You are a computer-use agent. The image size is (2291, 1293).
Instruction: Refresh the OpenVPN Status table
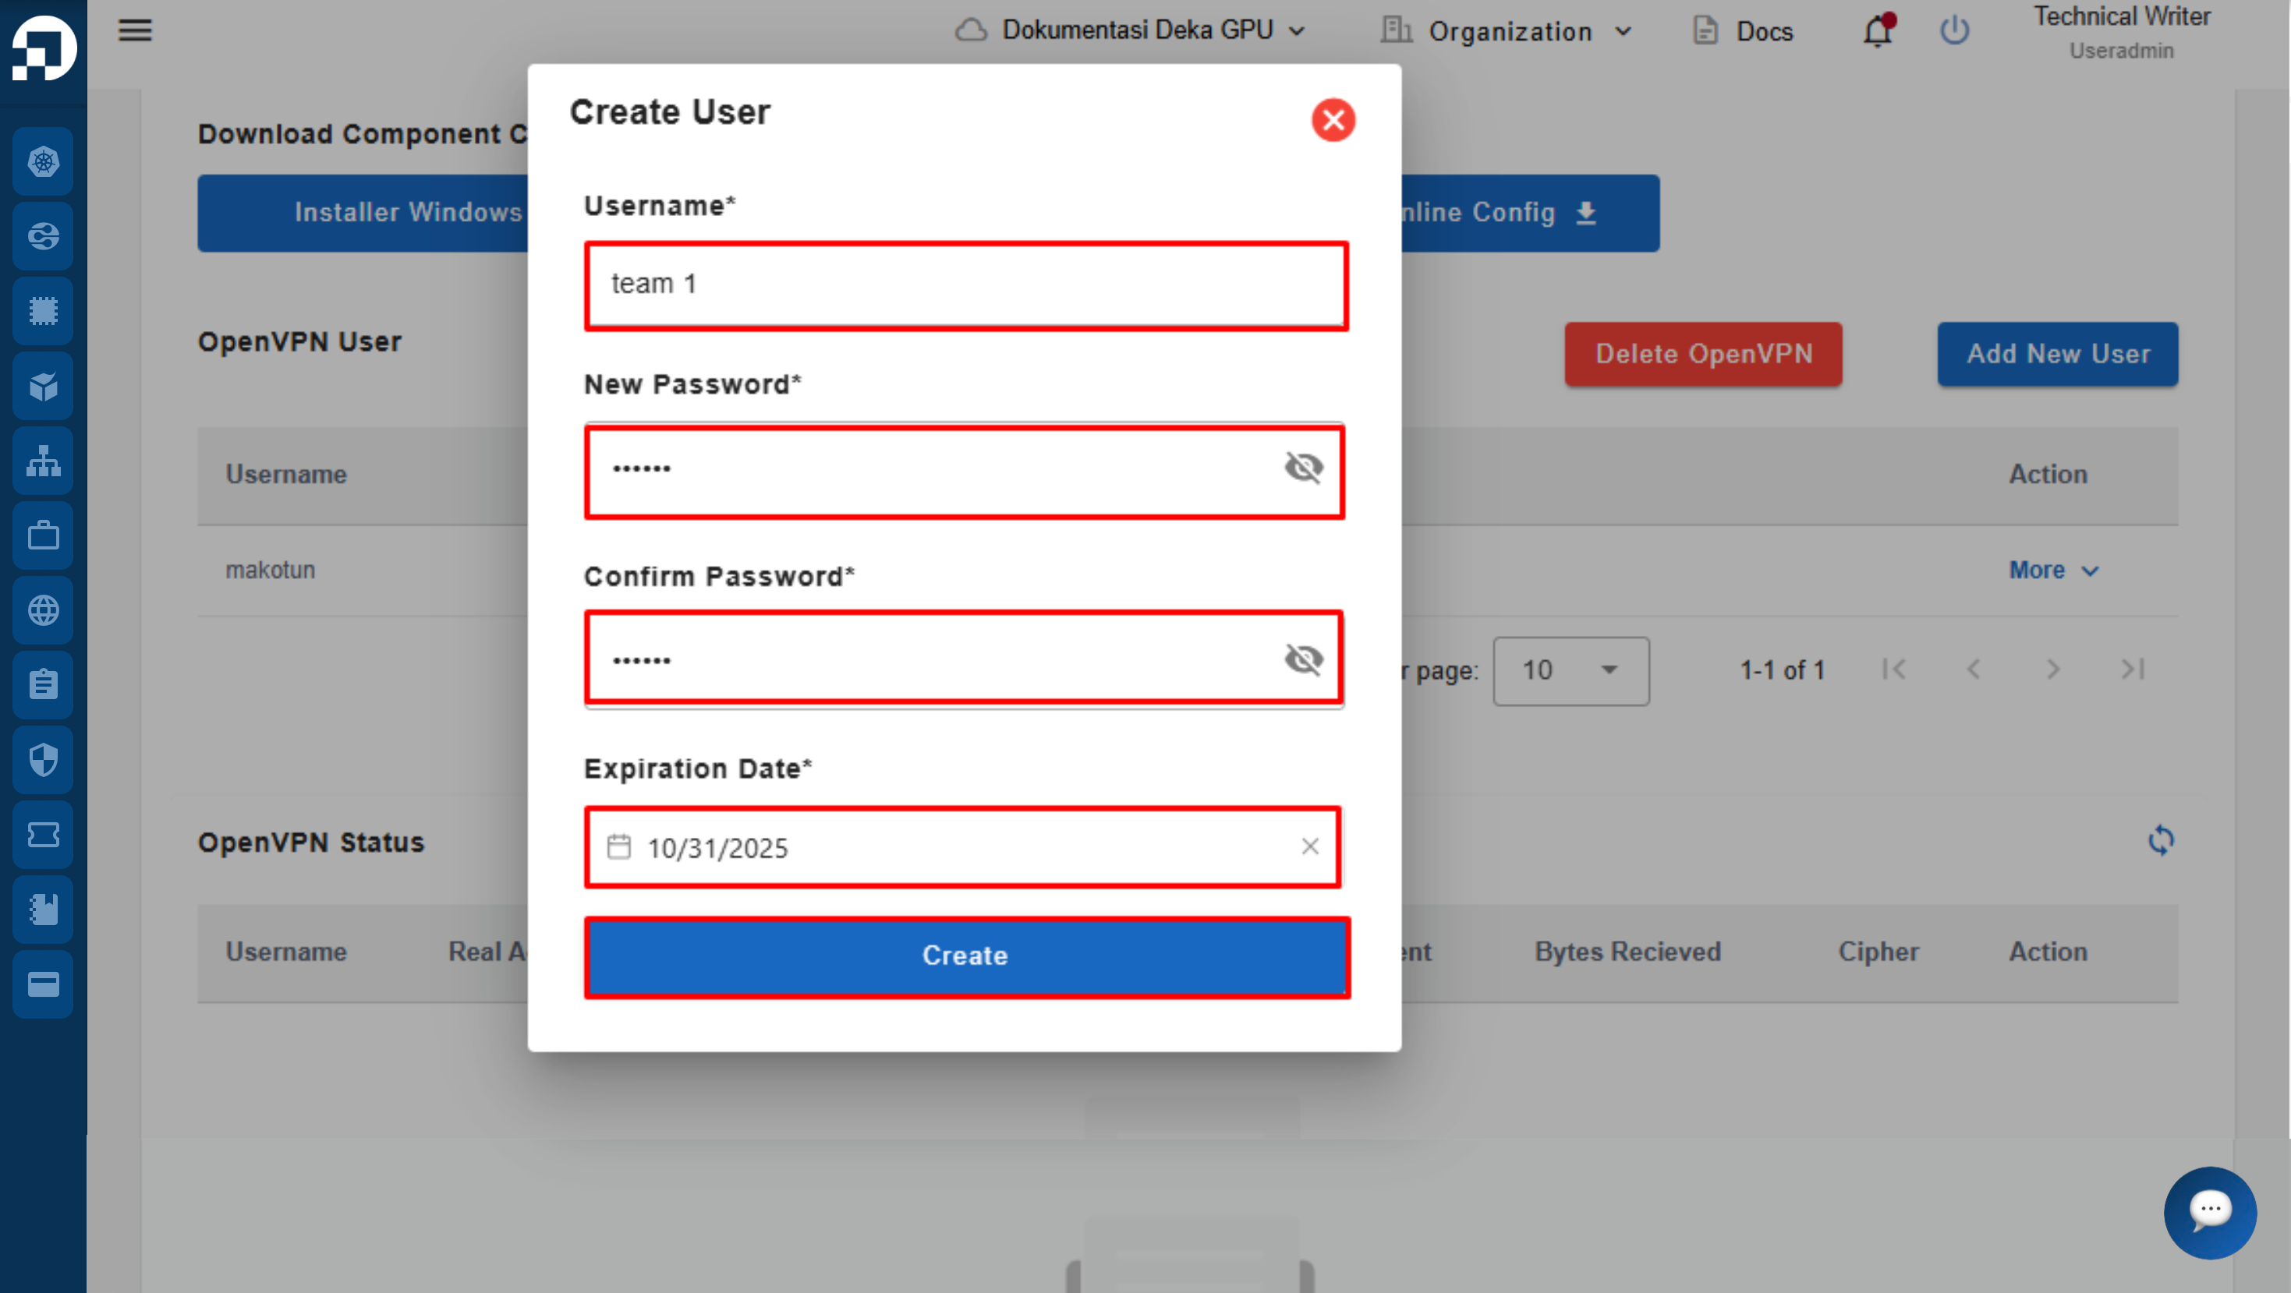[x=2160, y=839]
